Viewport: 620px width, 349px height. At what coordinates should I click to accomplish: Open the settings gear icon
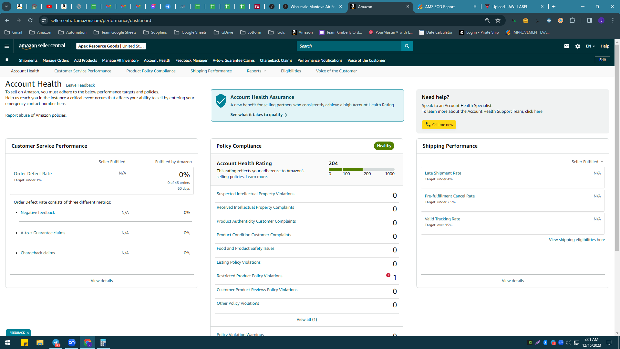[578, 46]
